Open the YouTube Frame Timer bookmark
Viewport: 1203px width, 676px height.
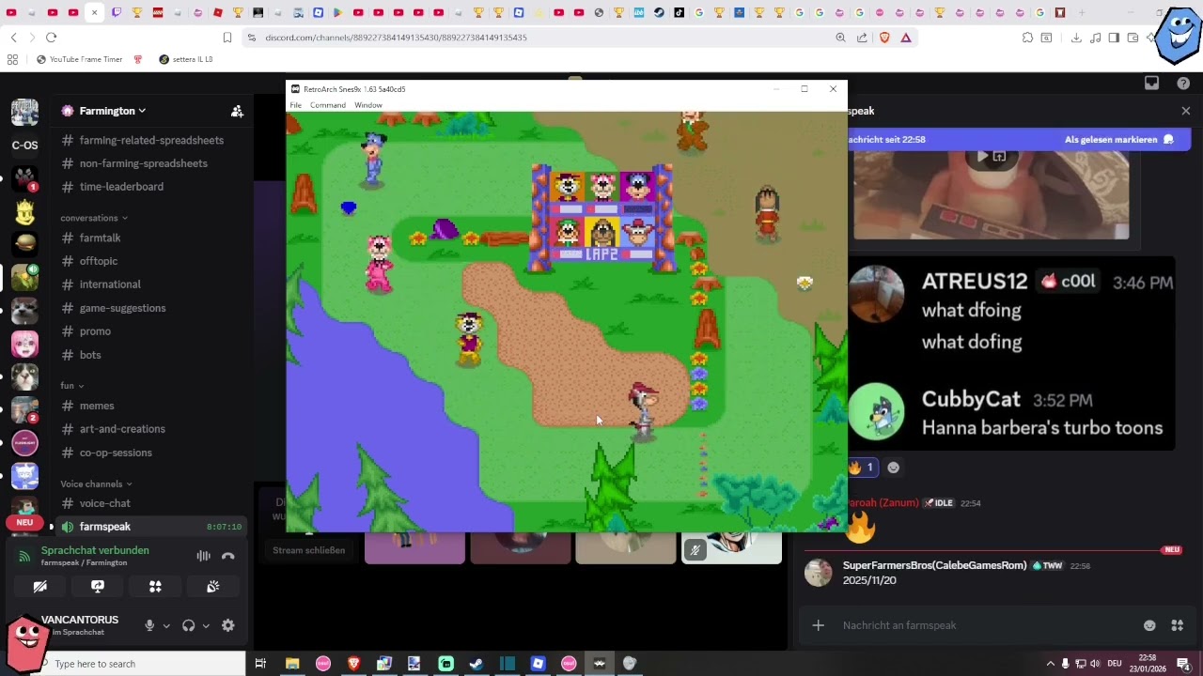pyautogui.click(x=80, y=59)
